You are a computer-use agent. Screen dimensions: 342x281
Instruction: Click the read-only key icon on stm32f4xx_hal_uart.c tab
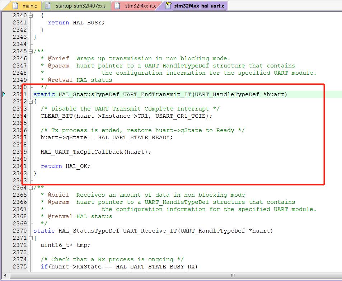click(x=168, y=5)
